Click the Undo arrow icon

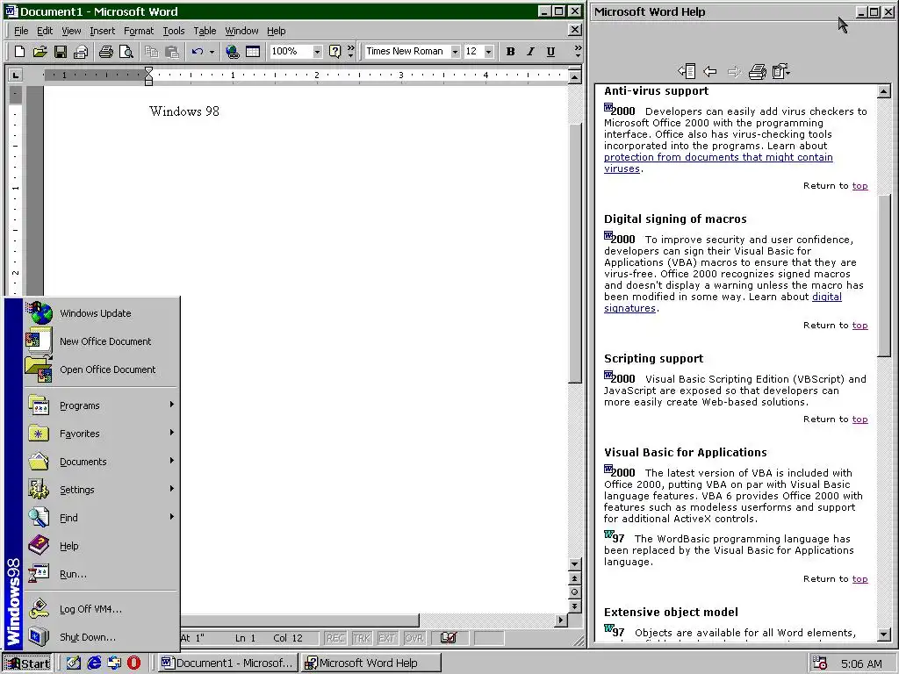(198, 52)
